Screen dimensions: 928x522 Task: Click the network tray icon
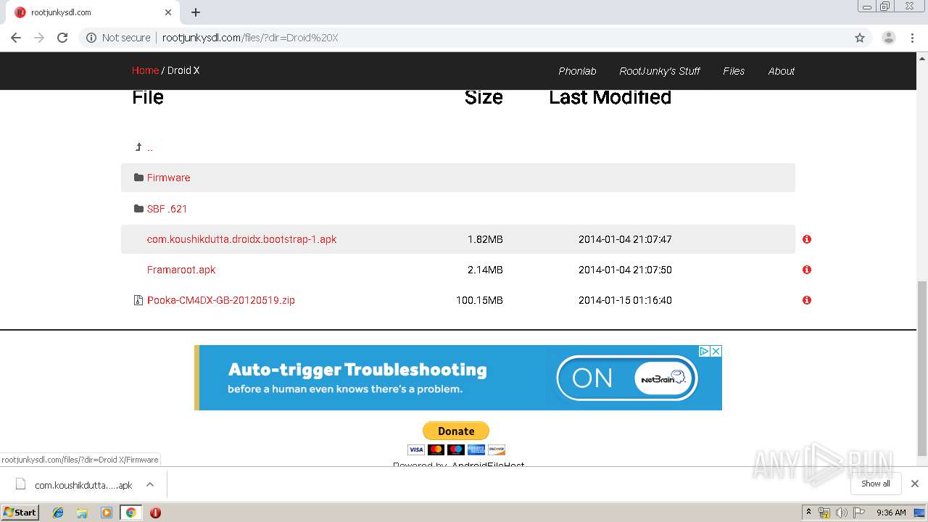pyautogui.click(x=824, y=513)
